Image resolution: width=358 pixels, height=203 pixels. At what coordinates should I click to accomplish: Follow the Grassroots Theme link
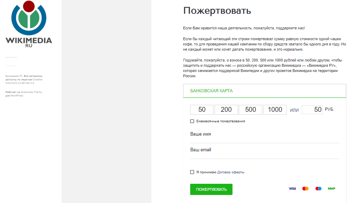[x=31, y=92]
